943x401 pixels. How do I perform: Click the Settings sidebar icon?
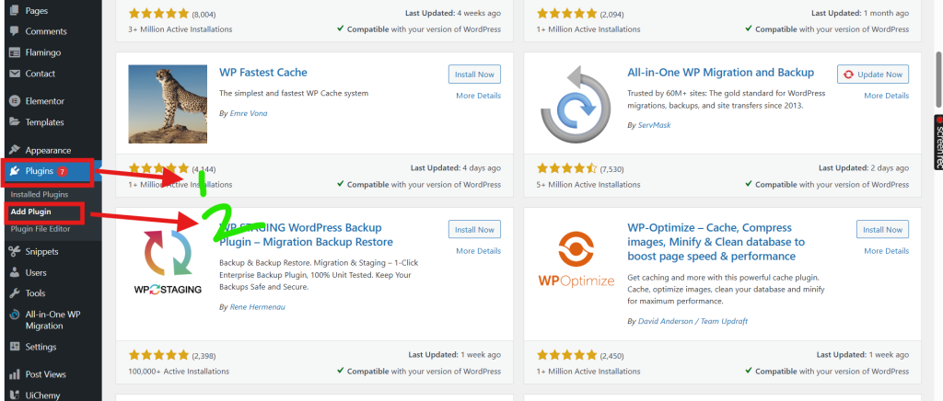coord(15,347)
